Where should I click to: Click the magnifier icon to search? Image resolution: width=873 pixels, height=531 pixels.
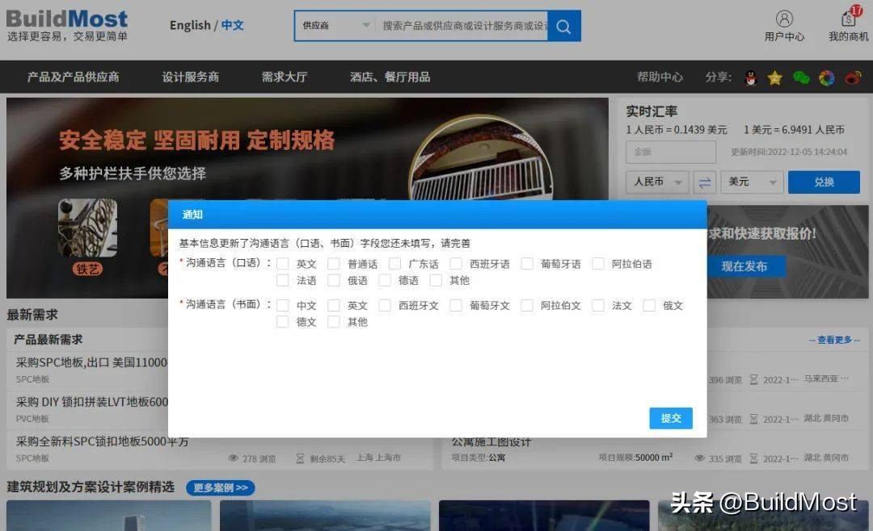[563, 27]
